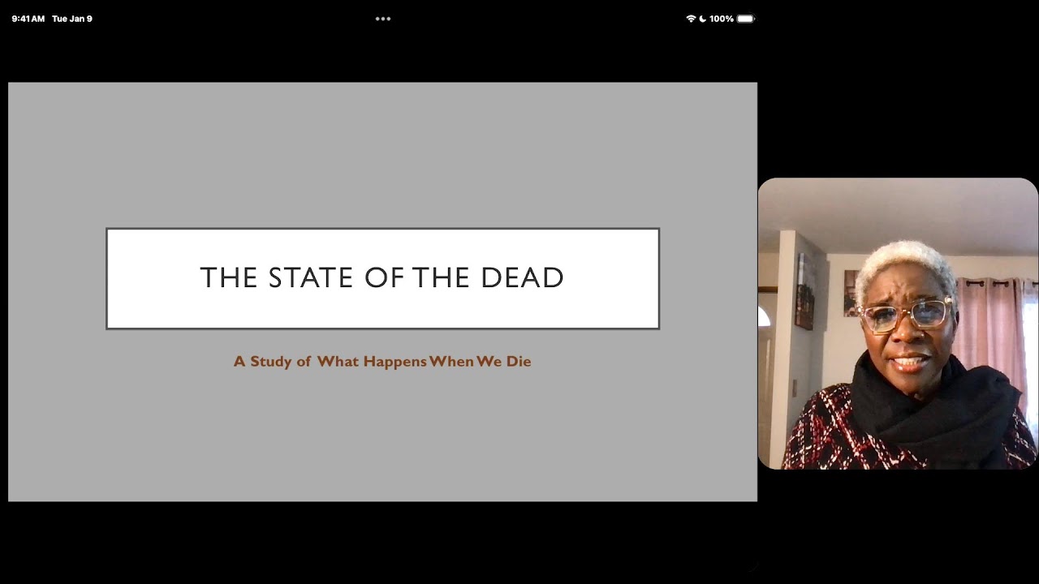
Task: Tap the 100% battery percentage
Action: pyautogui.click(x=722, y=19)
